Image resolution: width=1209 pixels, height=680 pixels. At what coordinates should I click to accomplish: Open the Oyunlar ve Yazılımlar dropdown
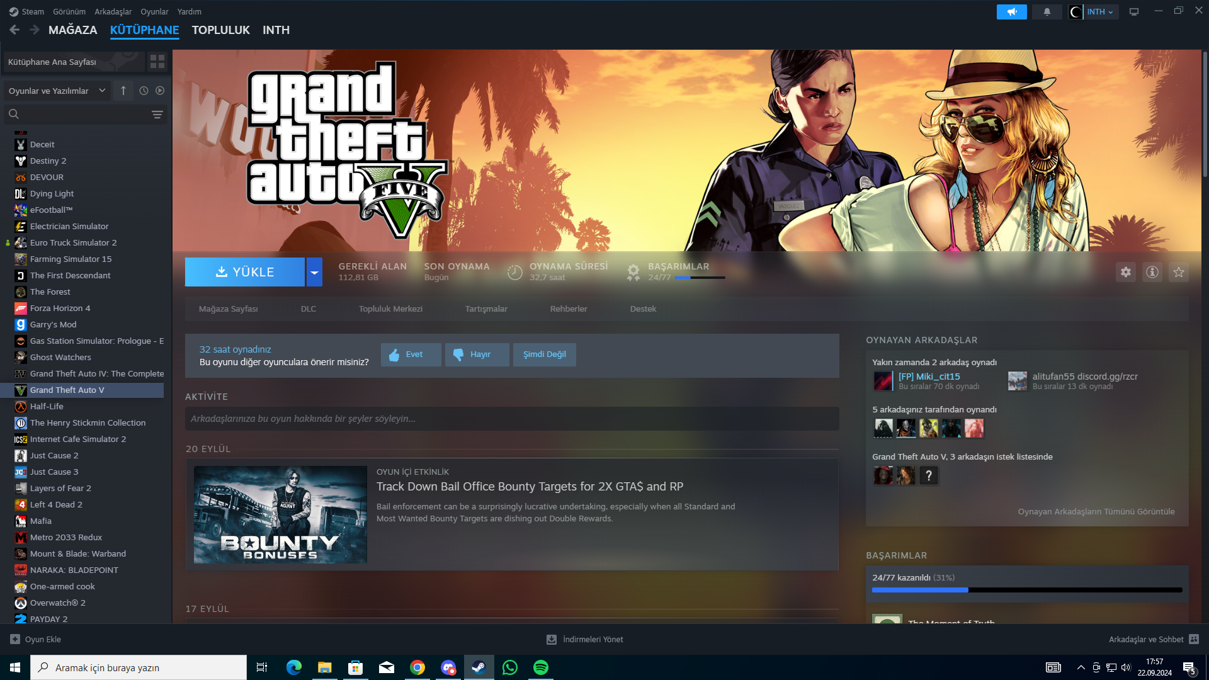coord(57,91)
